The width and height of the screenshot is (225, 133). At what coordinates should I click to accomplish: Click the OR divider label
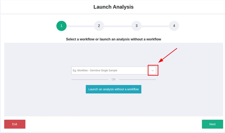click(x=113, y=80)
